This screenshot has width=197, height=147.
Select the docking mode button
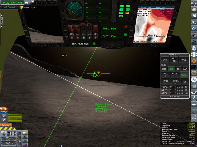pos(25,137)
